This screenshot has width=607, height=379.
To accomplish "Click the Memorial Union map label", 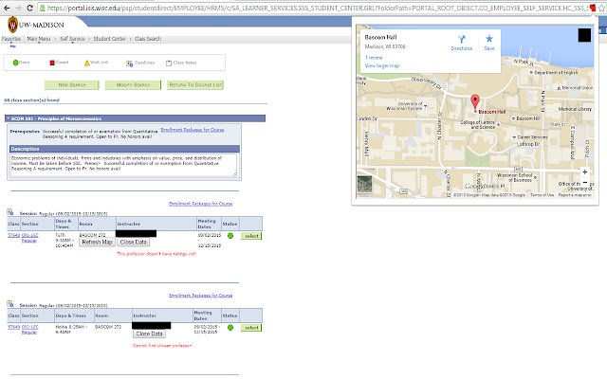I will pyautogui.click(x=578, y=88).
